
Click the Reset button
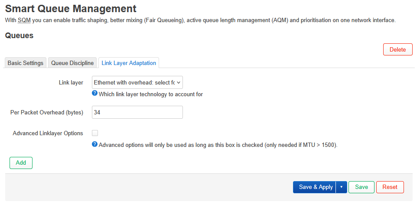390,187
